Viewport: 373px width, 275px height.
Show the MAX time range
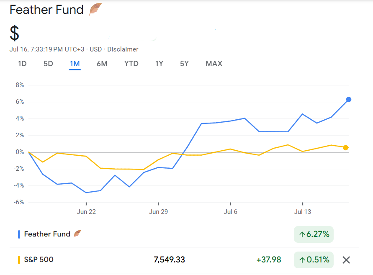pos(214,64)
